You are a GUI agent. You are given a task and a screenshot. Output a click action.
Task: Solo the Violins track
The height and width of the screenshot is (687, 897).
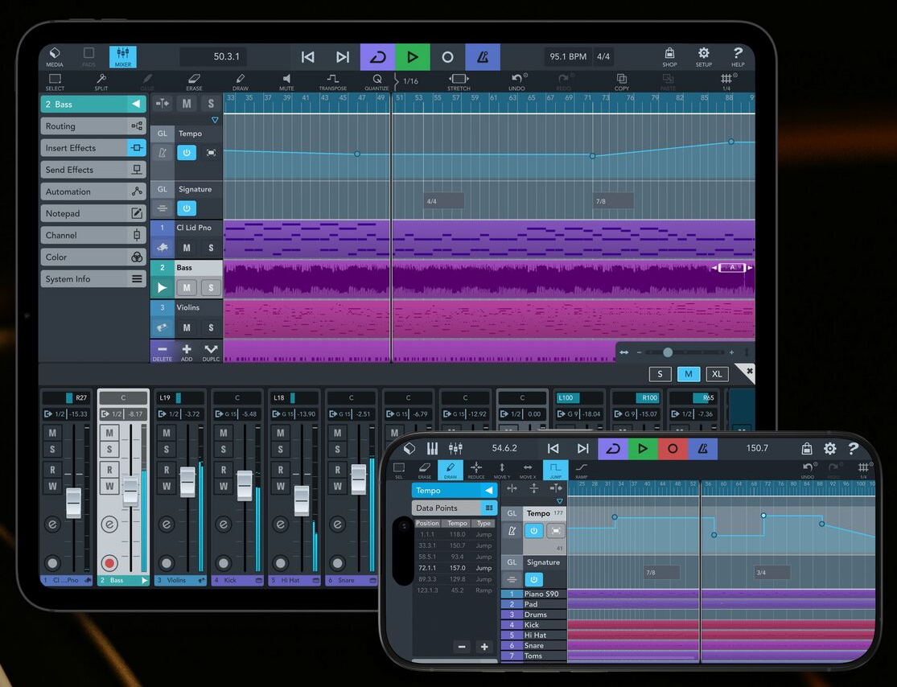pyautogui.click(x=211, y=327)
